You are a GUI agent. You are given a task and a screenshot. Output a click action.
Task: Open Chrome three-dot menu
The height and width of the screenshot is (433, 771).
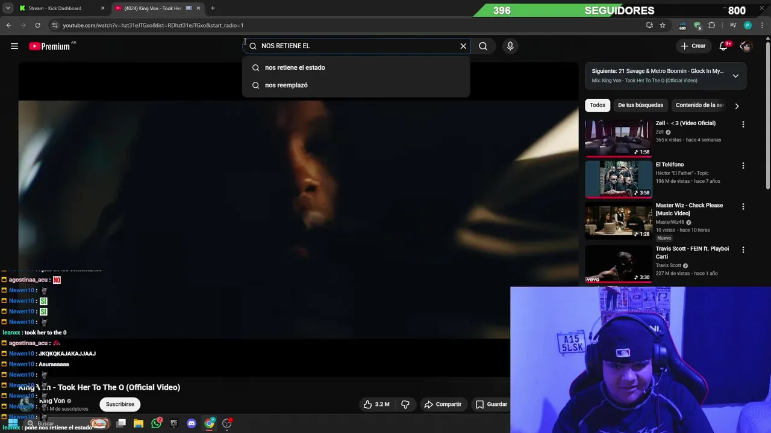[x=761, y=25]
